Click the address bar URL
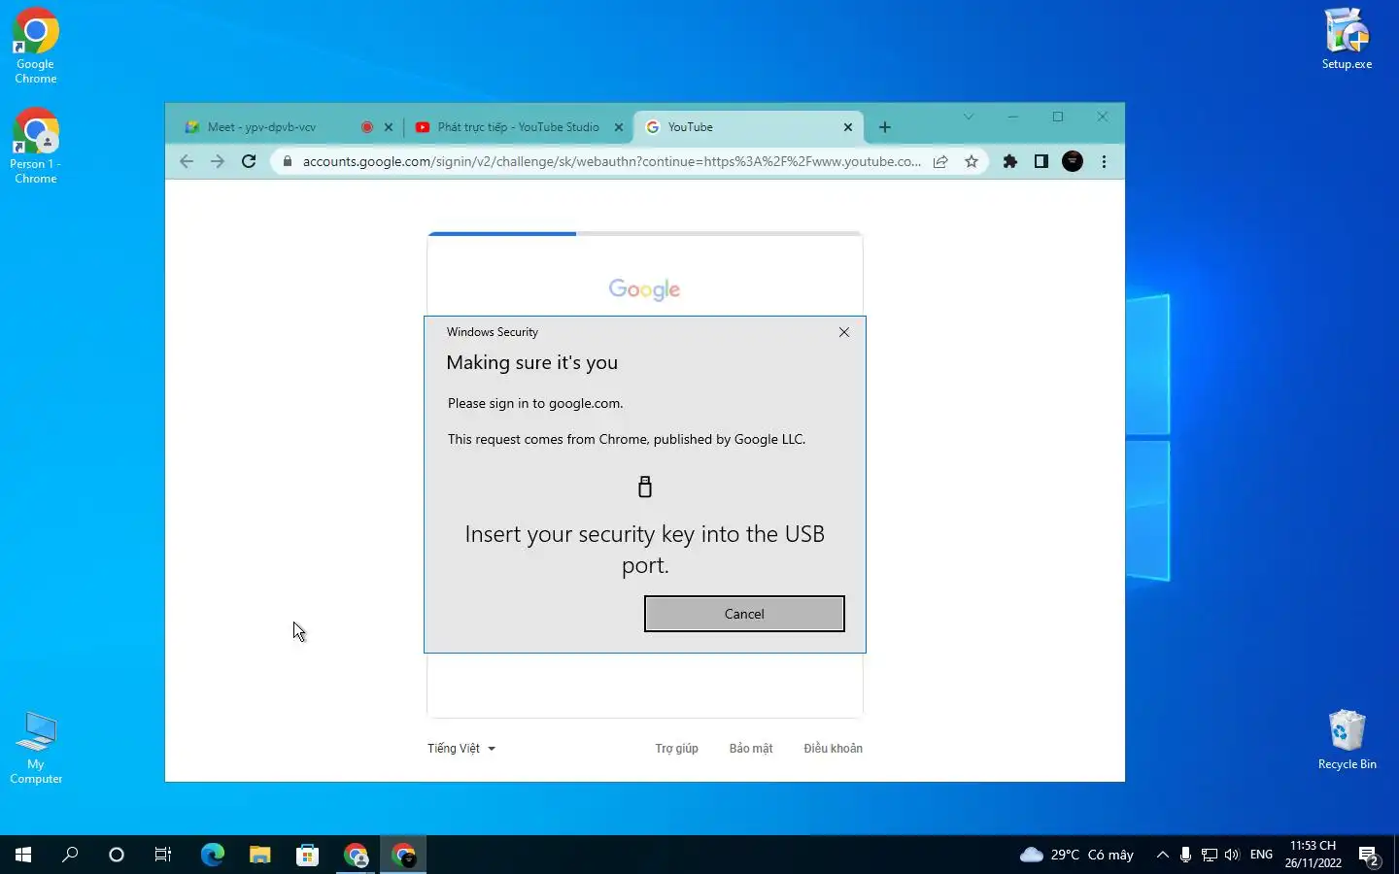The image size is (1399, 874). point(611,161)
